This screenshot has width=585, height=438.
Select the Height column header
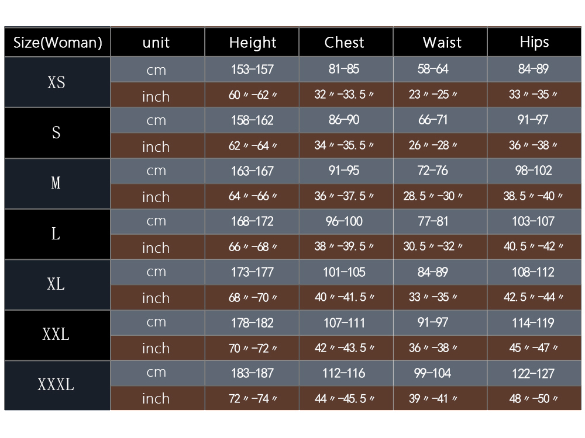[252, 43]
